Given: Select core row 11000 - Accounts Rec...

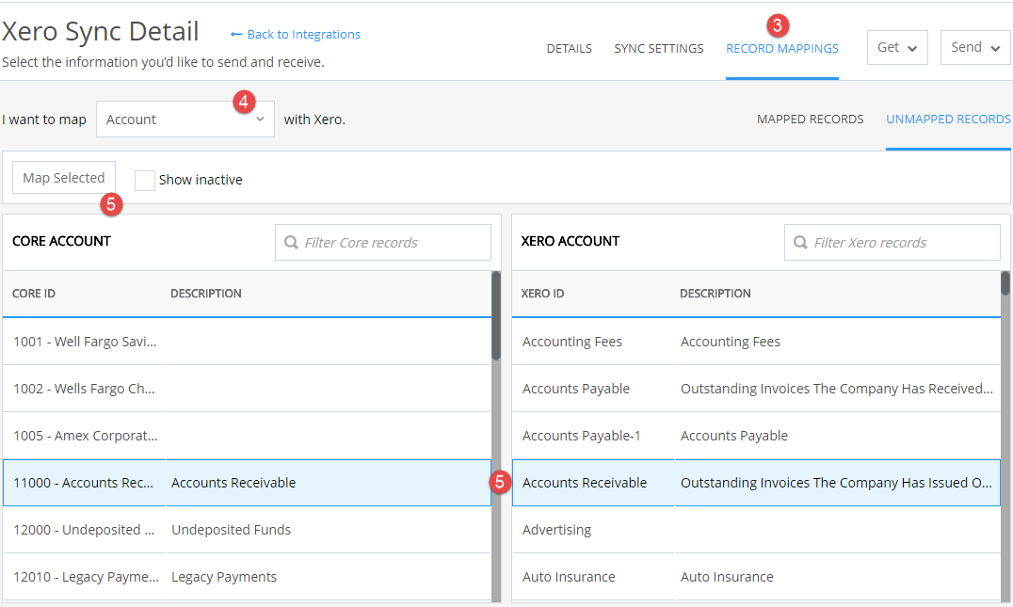Looking at the screenshot, I should (247, 483).
